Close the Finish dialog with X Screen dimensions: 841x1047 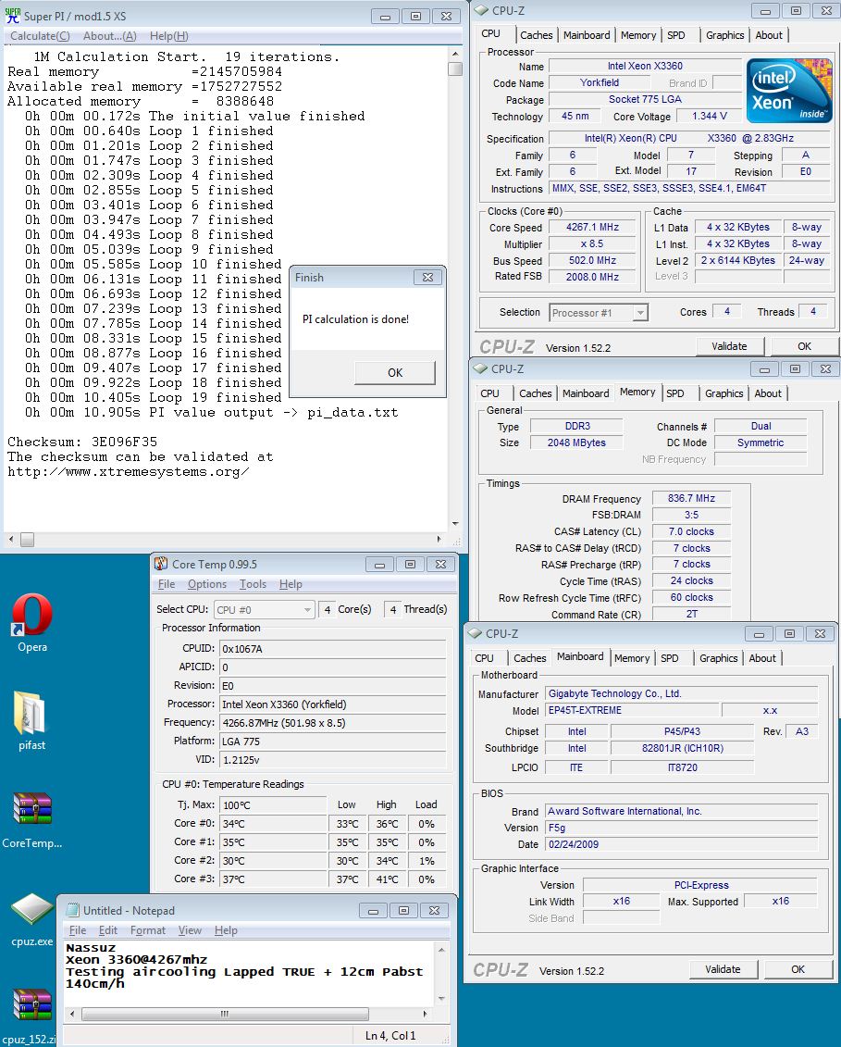click(427, 277)
